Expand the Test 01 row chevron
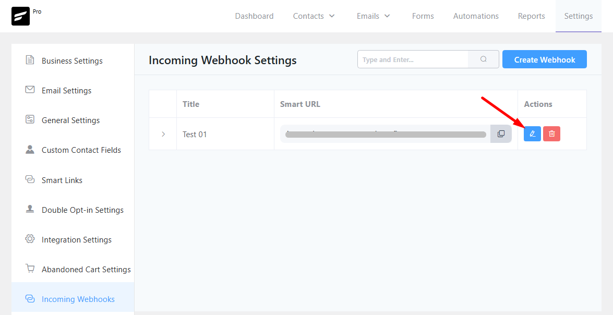 [x=163, y=134]
